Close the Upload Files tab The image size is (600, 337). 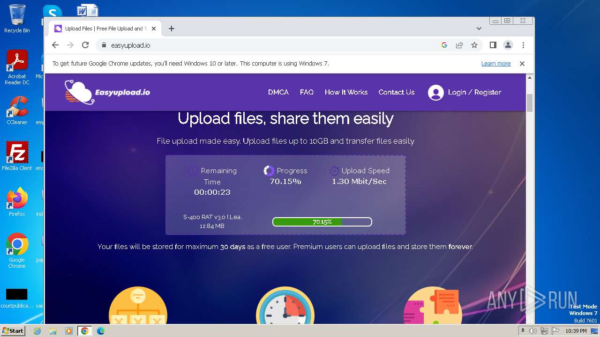pyautogui.click(x=154, y=29)
